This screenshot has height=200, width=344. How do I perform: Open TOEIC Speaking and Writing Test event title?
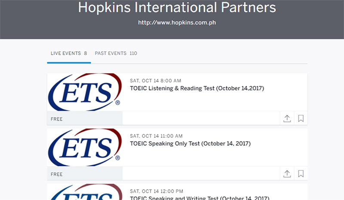pyautogui.click(x=200, y=198)
